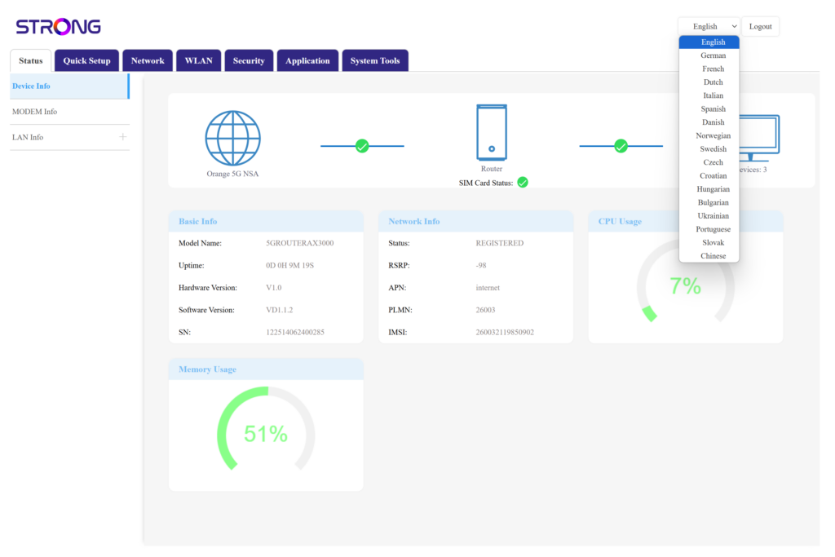835x557 pixels.
Task: Click the Memory Usage 51% gauge
Action: [x=265, y=434]
